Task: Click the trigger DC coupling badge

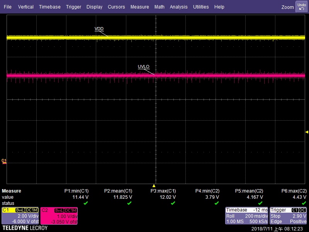Action: [x=302, y=210]
